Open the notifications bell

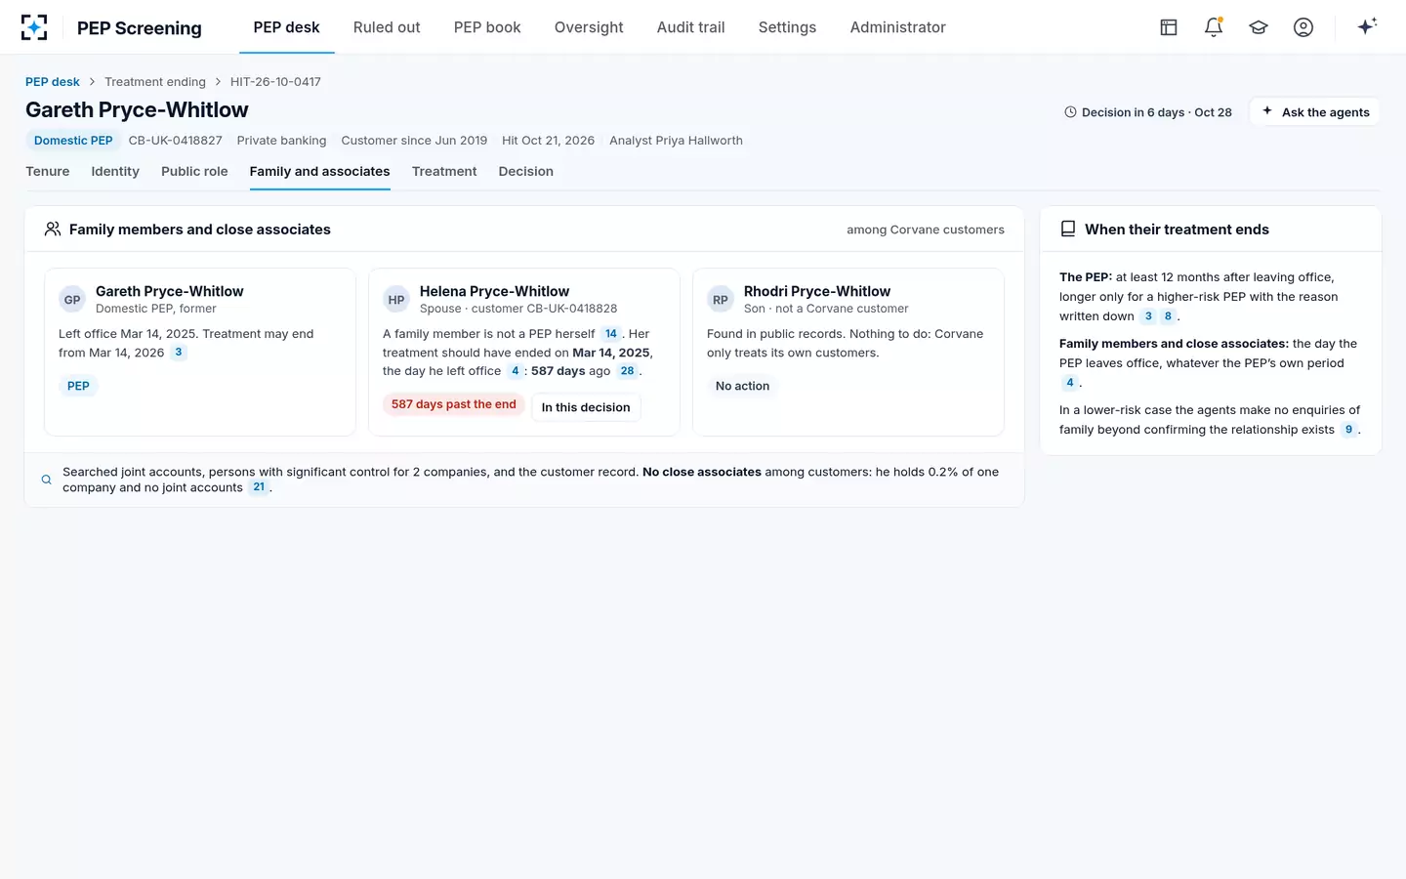coord(1214,27)
